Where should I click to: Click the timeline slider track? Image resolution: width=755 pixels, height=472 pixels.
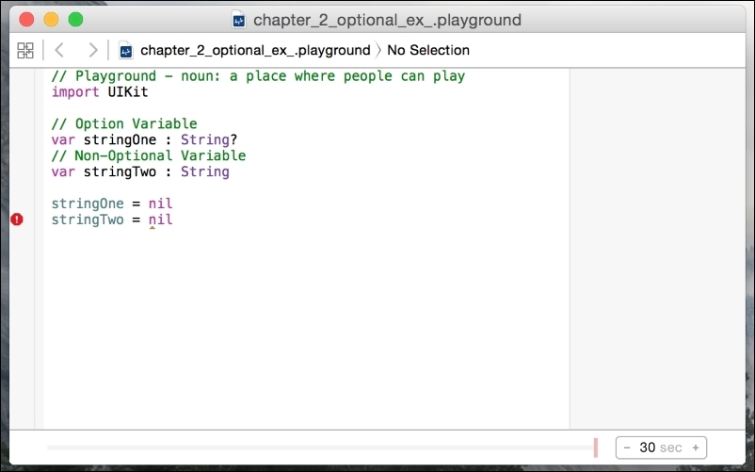tap(320, 448)
